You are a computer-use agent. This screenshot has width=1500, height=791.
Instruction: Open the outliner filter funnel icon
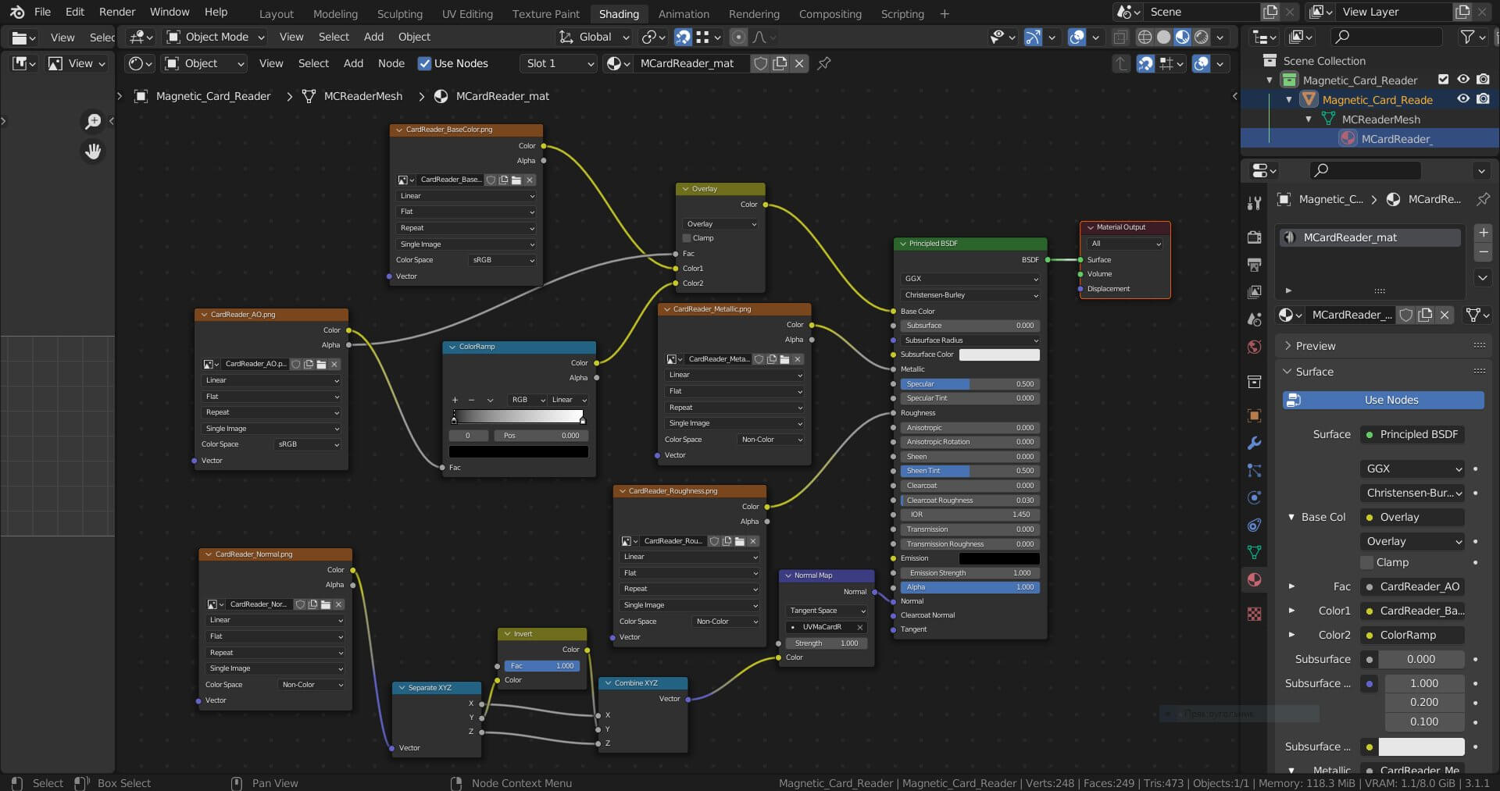1468,37
